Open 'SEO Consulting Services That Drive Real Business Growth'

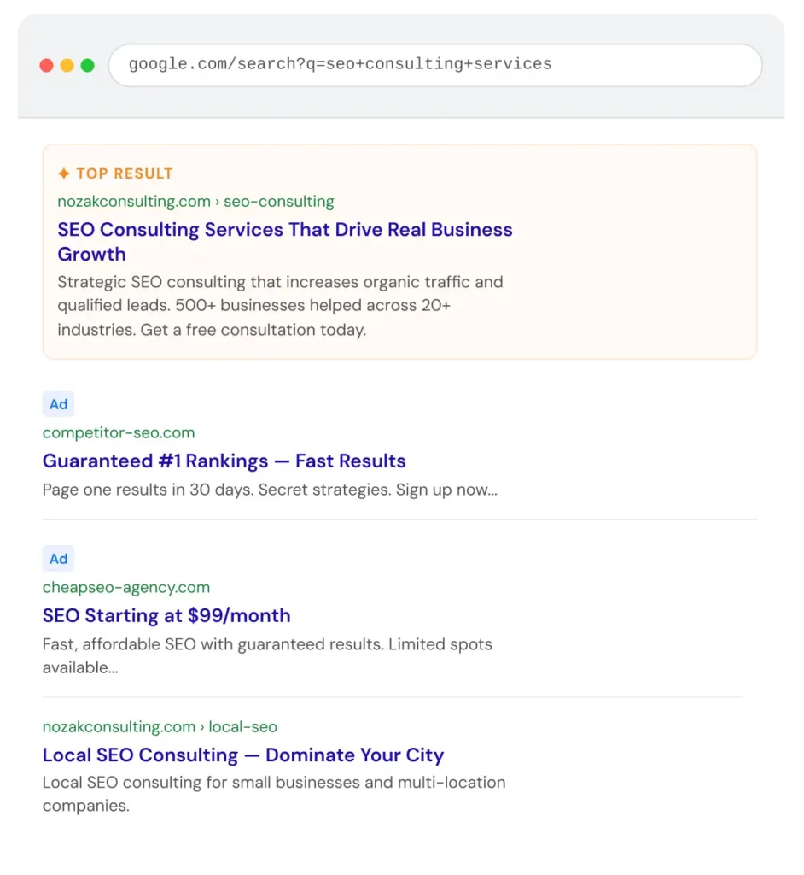[285, 242]
